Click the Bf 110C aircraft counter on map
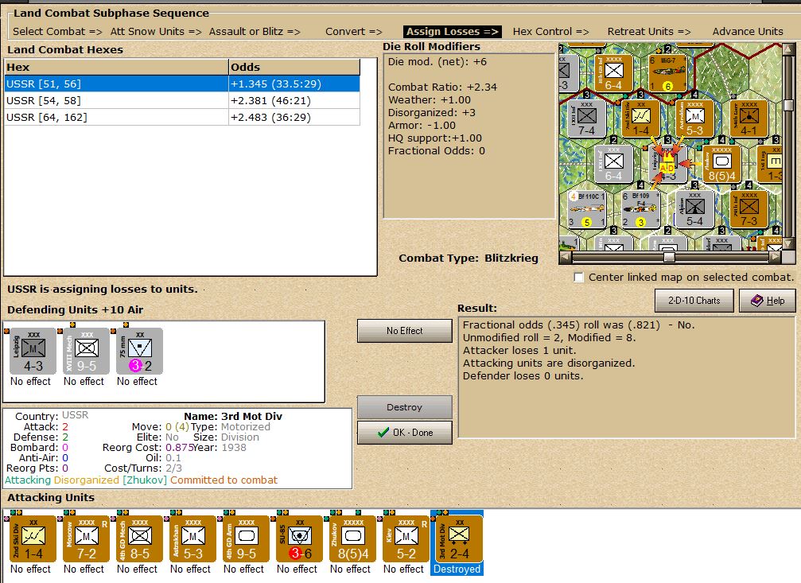801x583 pixels. [587, 209]
